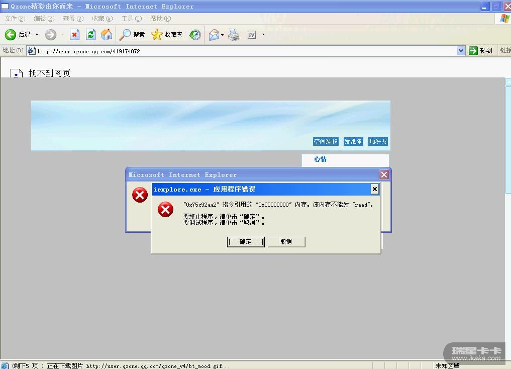This screenshot has height=369, width=511.
Task: Click the grey Forward arrow icon
Action: [51, 35]
